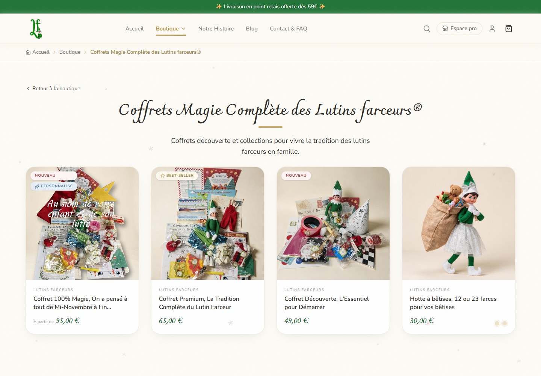Viewport: 541px width, 376px height.
Task: Click the NOUVEAU badge on Coffret 100% Magie
Action: click(54, 176)
